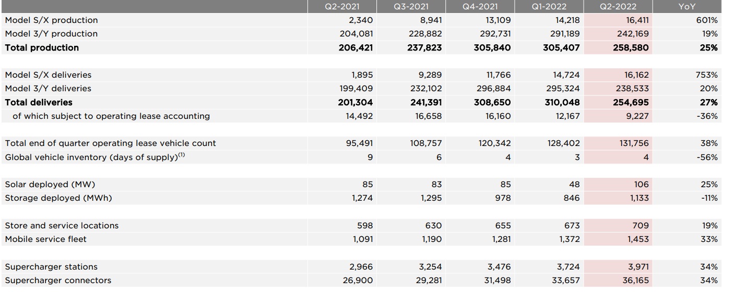Click the Q4-2021 column header

pyautogui.click(x=480, y=7)
